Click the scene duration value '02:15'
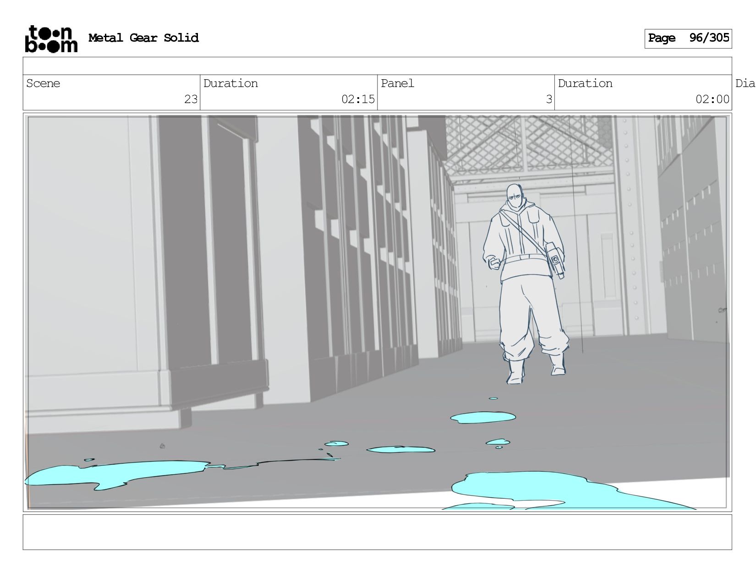The image size is (756, 584). point(358,99)
